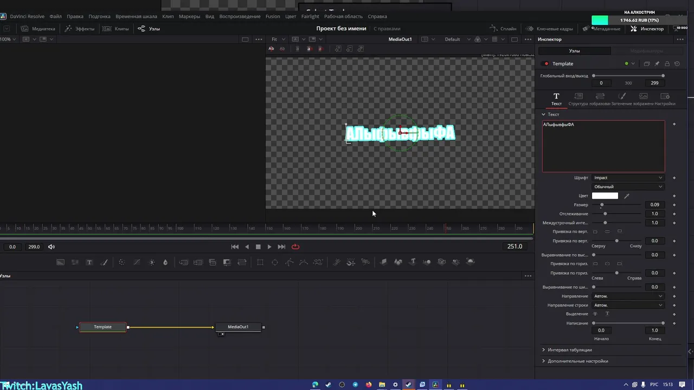This screenshot has width=694, height=390.
Task: Toggle playback loop mode
Action: 295,246
